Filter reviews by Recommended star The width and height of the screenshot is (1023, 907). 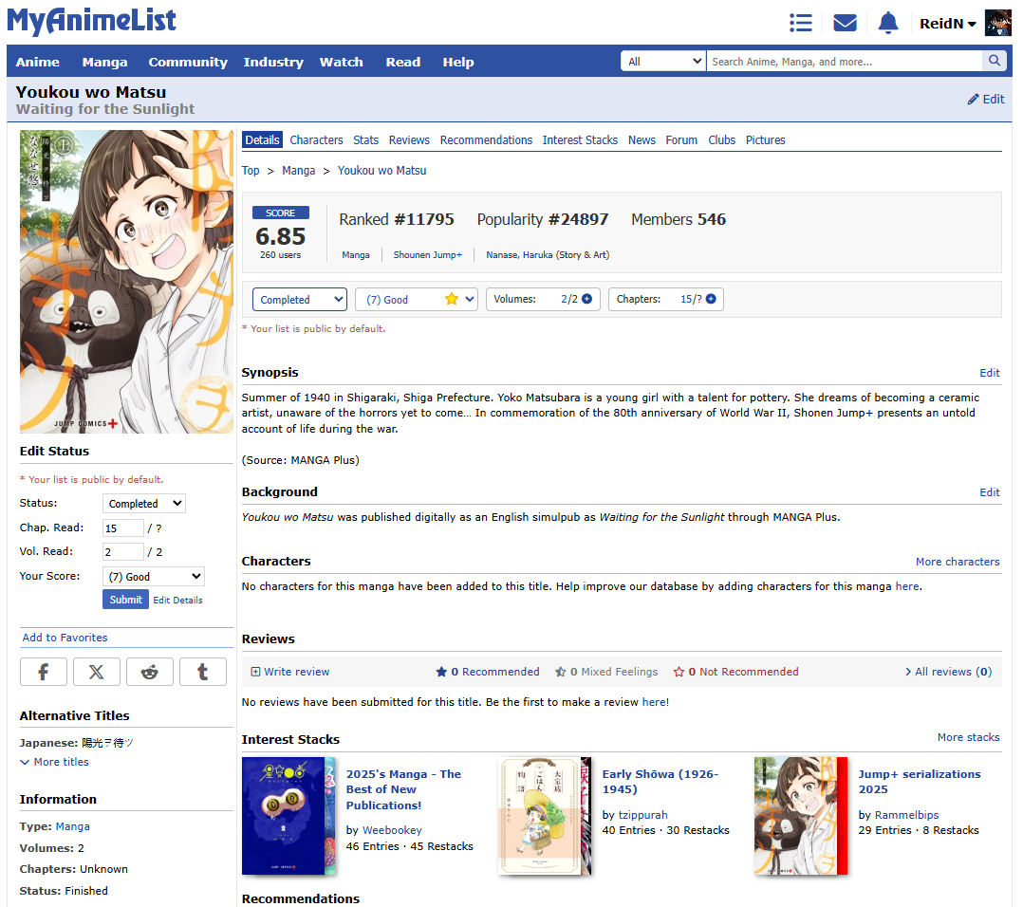coord(488,672)
